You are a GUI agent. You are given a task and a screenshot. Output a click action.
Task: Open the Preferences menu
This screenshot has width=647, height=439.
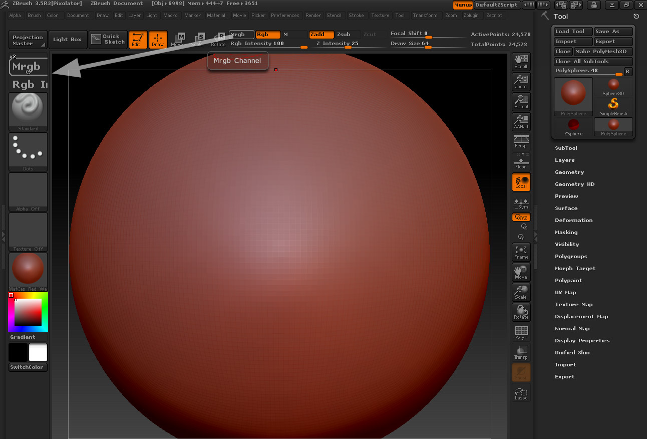tap(285, 15)
